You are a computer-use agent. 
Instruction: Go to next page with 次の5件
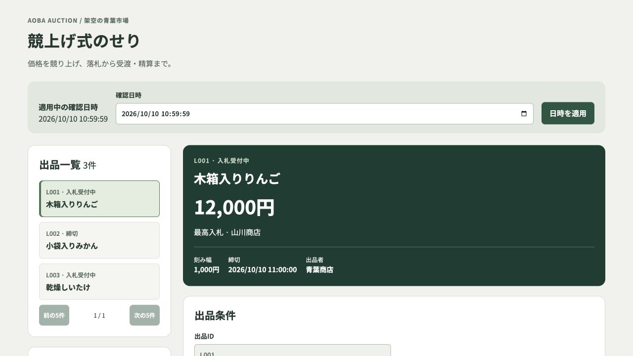(144, 315)
